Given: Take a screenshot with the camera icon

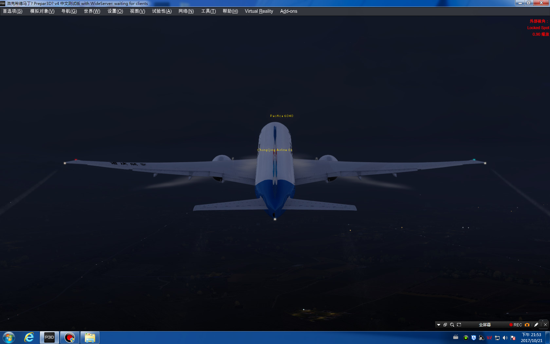Looking at the screenshot, I should (x=527, y=325).
